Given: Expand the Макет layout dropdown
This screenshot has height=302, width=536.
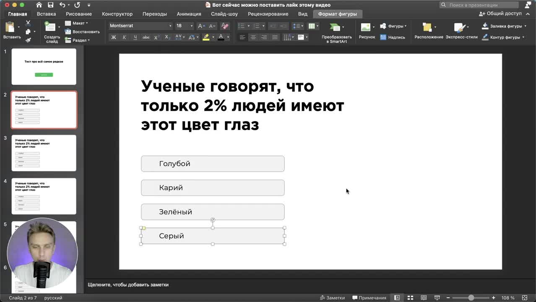Looking at the screenshot, I should coord(77,23).
